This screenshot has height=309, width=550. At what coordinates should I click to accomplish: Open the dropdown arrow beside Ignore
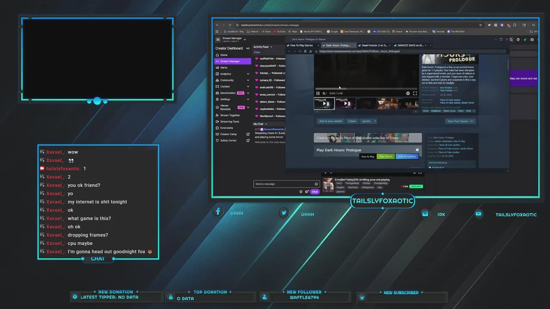point(375,121)
